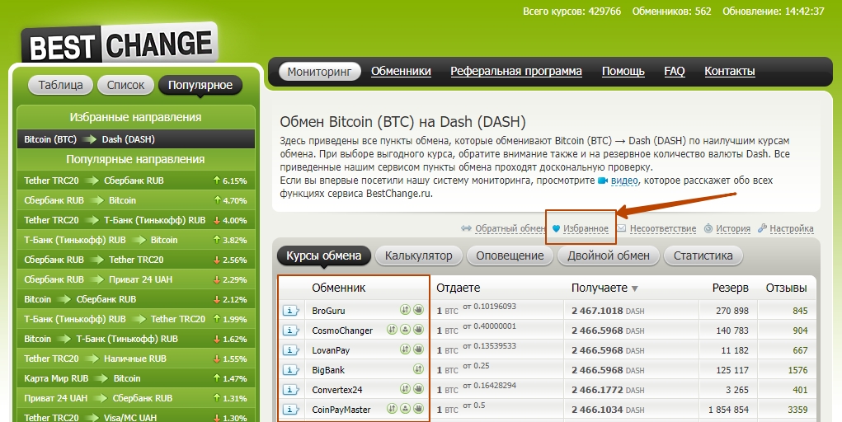Click the floating-rate arrows icon for BroGuru
The image size is (842, 422).
coord(405,310)
